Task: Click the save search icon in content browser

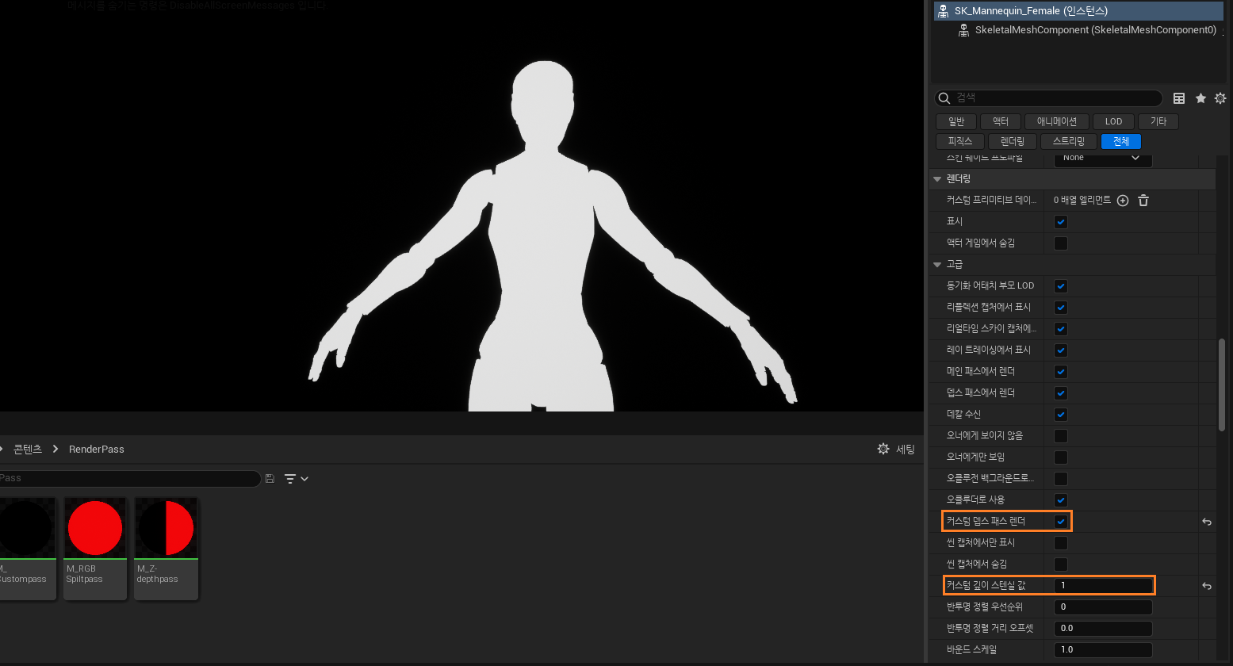Action: click(x=270, y=478)
